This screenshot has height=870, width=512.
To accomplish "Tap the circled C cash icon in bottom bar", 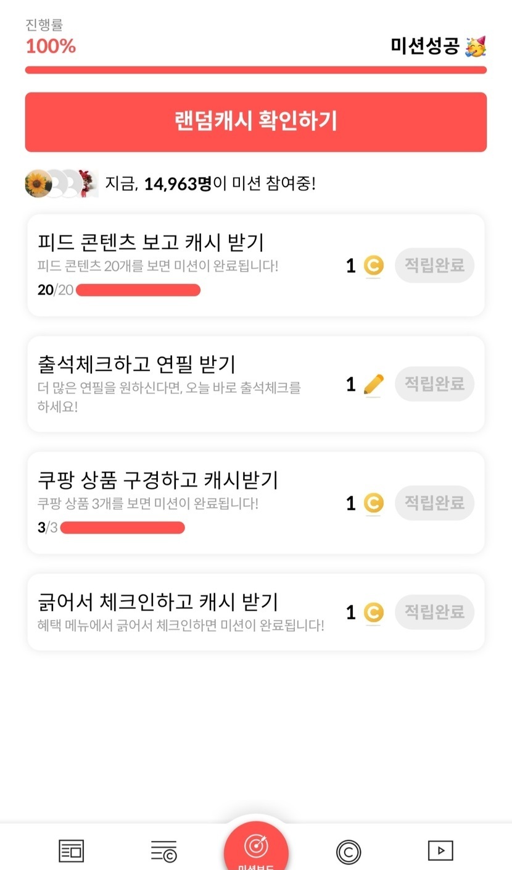I will tap(349, 852).
